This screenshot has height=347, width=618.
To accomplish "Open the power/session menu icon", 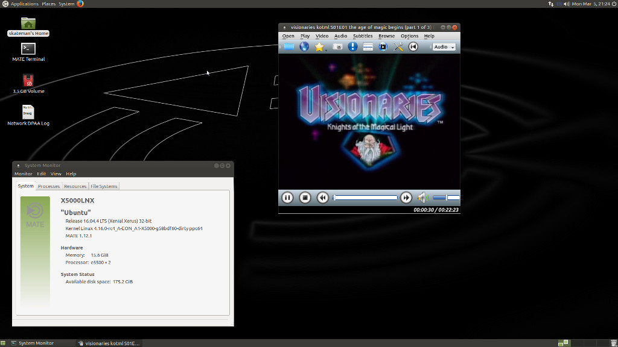I will tap(614, 4).
